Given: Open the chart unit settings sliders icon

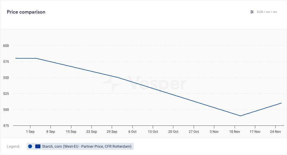Looking at the screenshot, I should pyautogui.click(x=252, y=12).
